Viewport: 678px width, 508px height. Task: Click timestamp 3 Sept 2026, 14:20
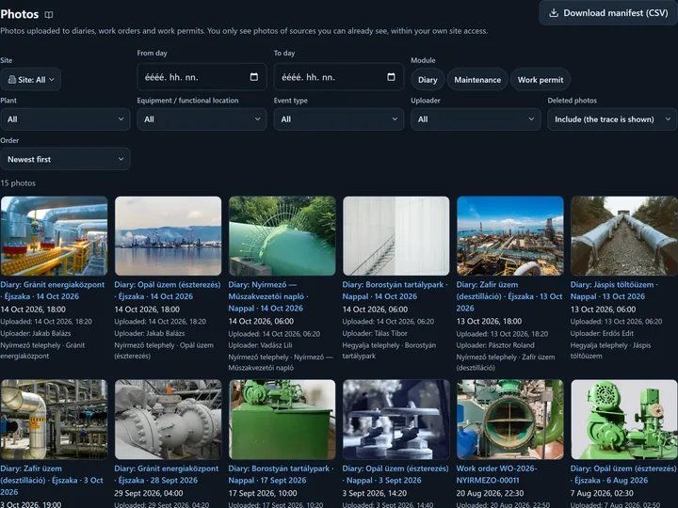375,493
